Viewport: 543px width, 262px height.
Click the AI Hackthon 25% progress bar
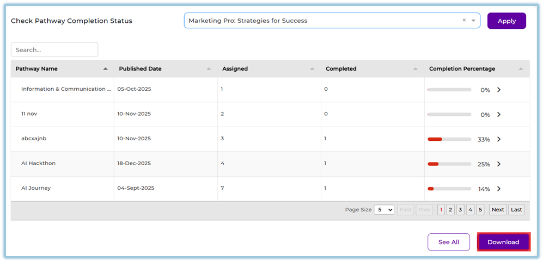(449, 164)
